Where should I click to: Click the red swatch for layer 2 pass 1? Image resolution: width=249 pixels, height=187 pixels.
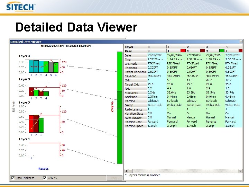point(183,51)
